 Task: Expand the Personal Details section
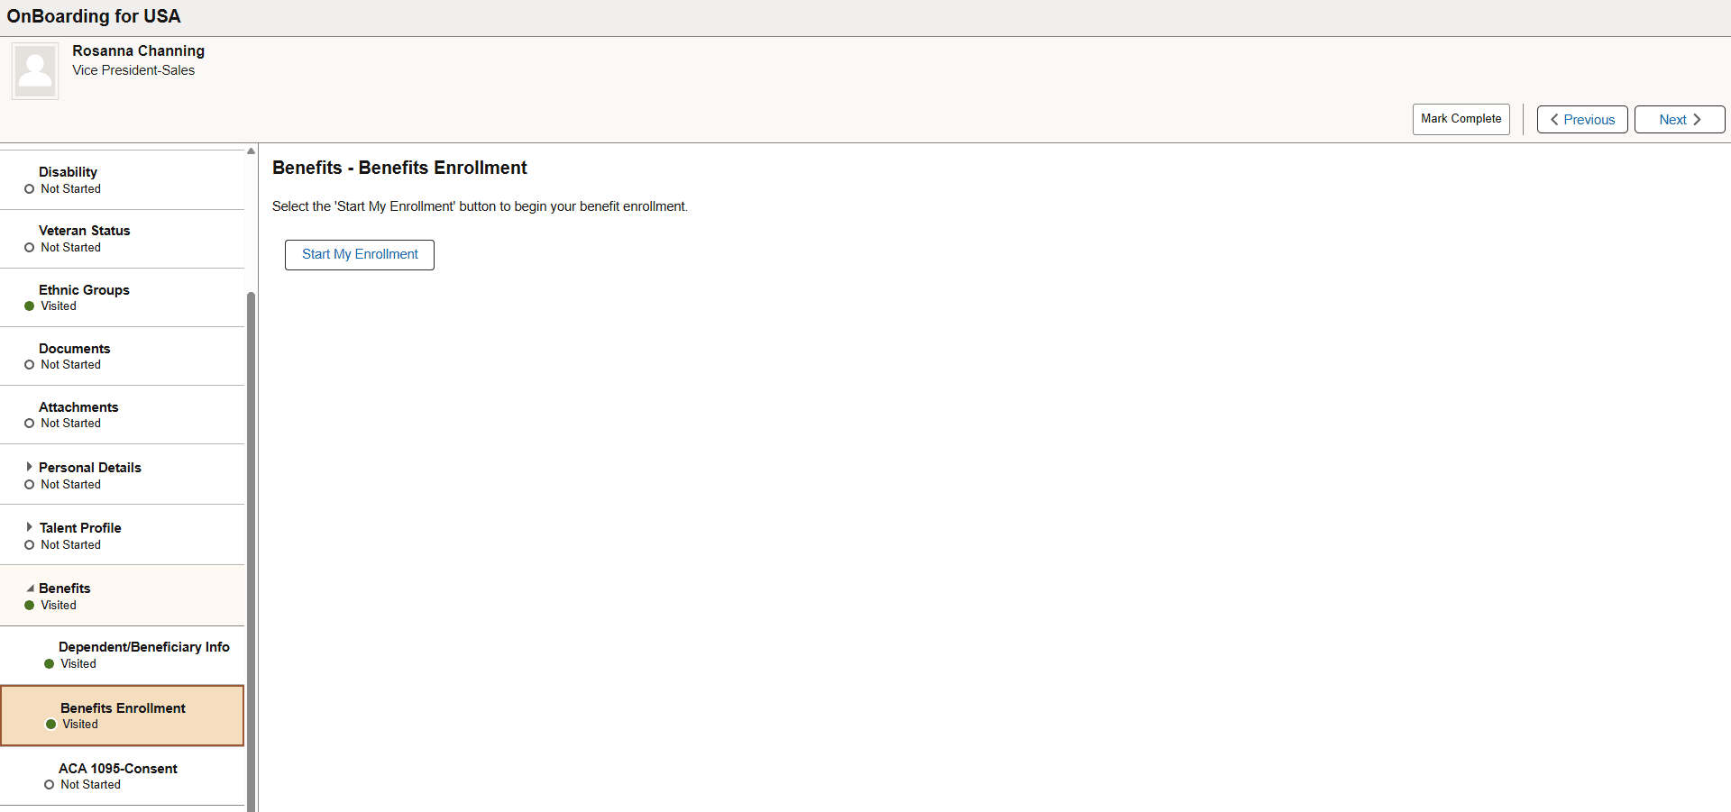point(32,468)
